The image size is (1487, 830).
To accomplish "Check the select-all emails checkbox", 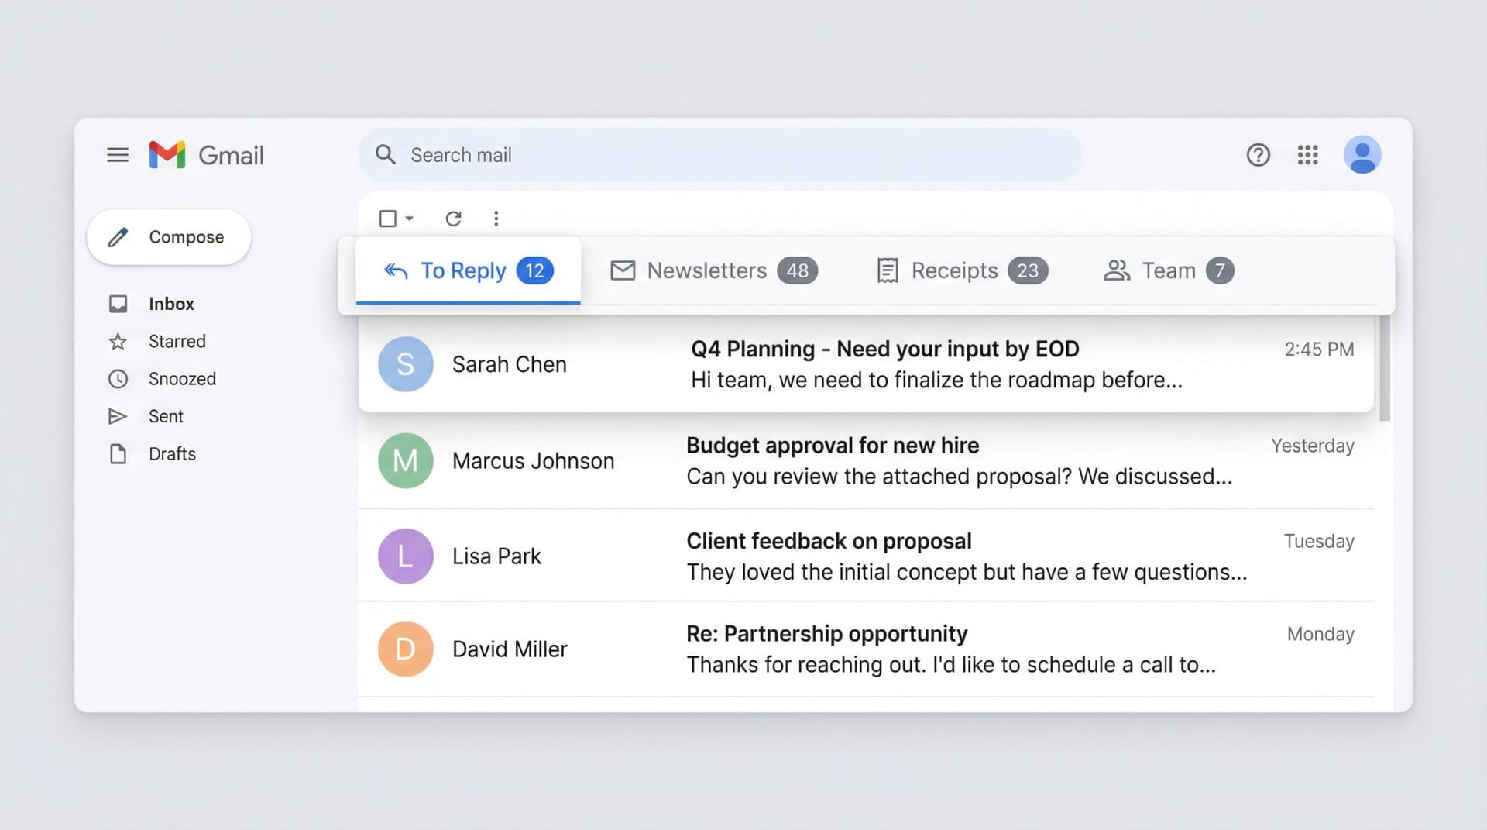I will [387, 219].
